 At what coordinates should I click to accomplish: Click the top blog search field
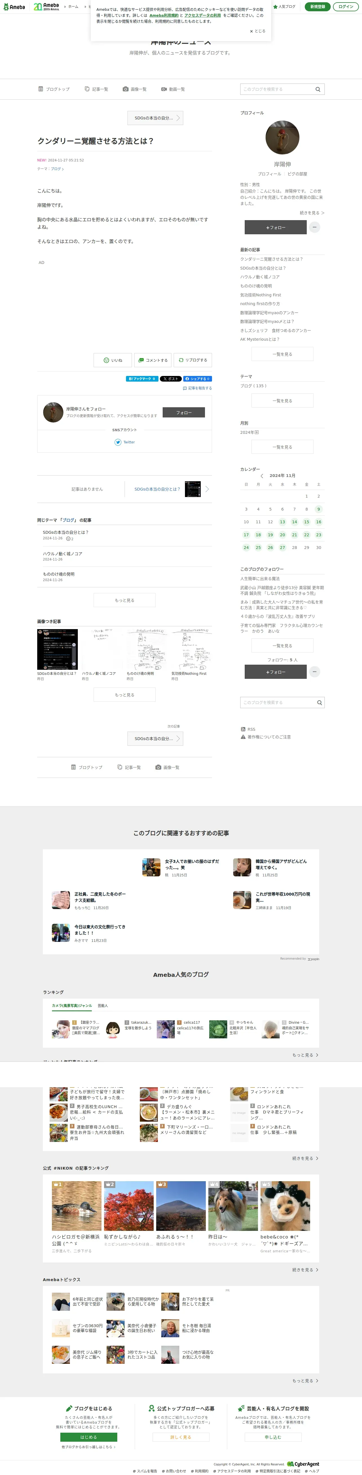(276, 89)
